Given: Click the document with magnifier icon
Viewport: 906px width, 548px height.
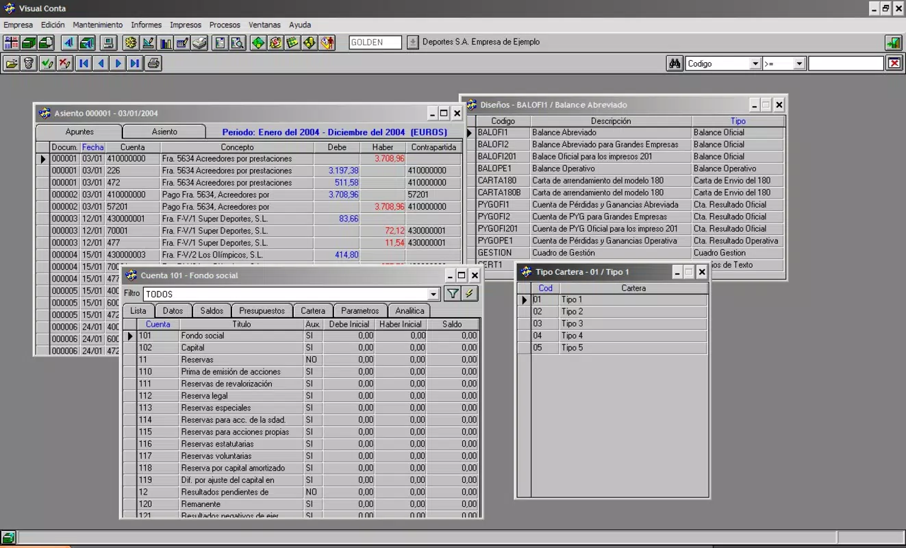Looking at the screenshot, I should click(238, 42).
